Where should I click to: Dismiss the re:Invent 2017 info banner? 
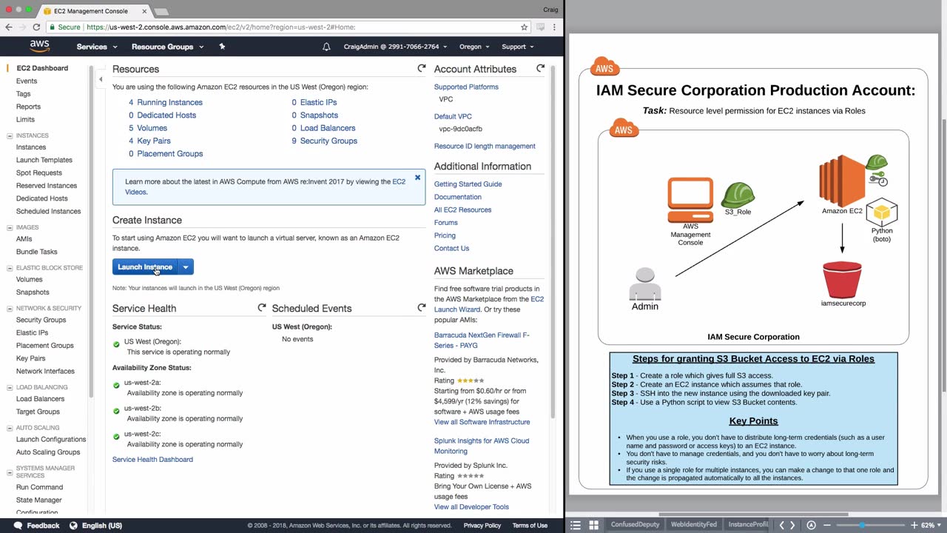tap(417, 178)
